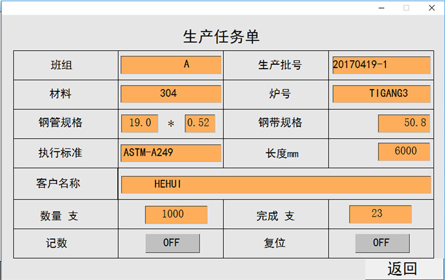
Task: Click the 炉号 label
Action: coord(280,94)
